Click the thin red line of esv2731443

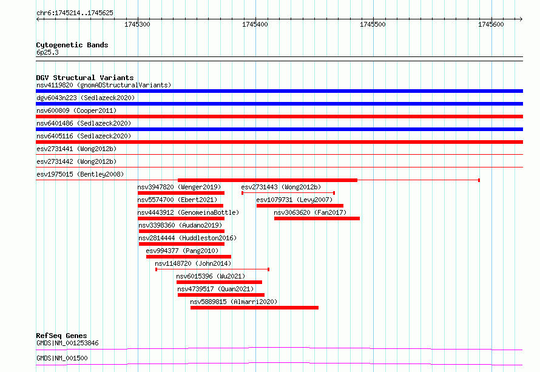pyautogui.click(x=288, y=193)
